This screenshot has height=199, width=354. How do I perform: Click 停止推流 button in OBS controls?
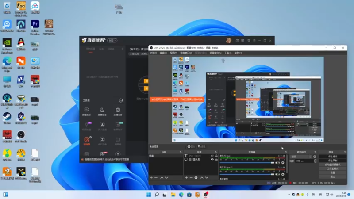pos(333,157)
